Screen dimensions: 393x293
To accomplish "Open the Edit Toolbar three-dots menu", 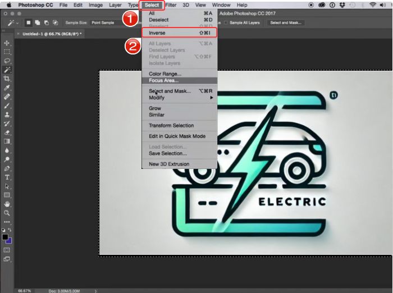I will 7,222.
